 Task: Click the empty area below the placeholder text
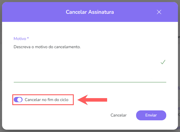coord(73,67)
